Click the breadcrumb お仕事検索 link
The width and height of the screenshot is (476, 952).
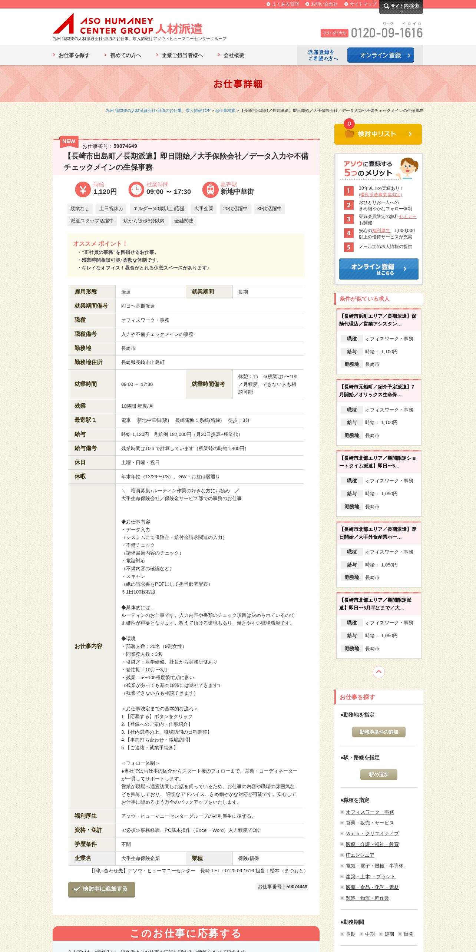[x=225, y=110]
